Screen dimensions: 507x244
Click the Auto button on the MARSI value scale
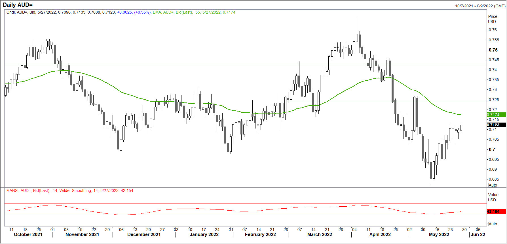coord(493,224)
